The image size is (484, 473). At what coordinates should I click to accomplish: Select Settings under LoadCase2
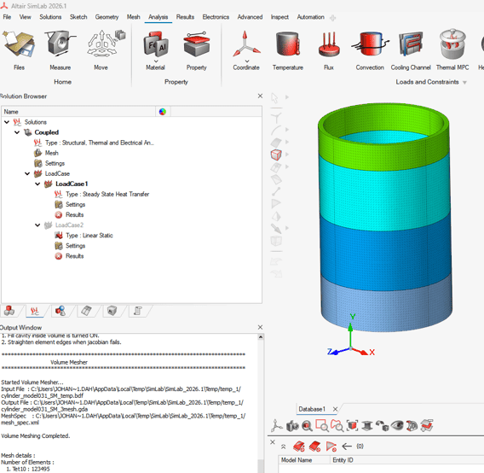75,246
